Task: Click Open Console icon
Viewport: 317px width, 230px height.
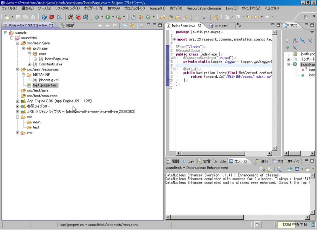Action: (308, 169)
